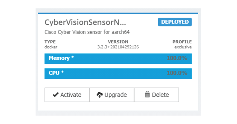This screenshot has width=237, height=124.
Task: Click the VERSION column label
Action: coord(118,42)
